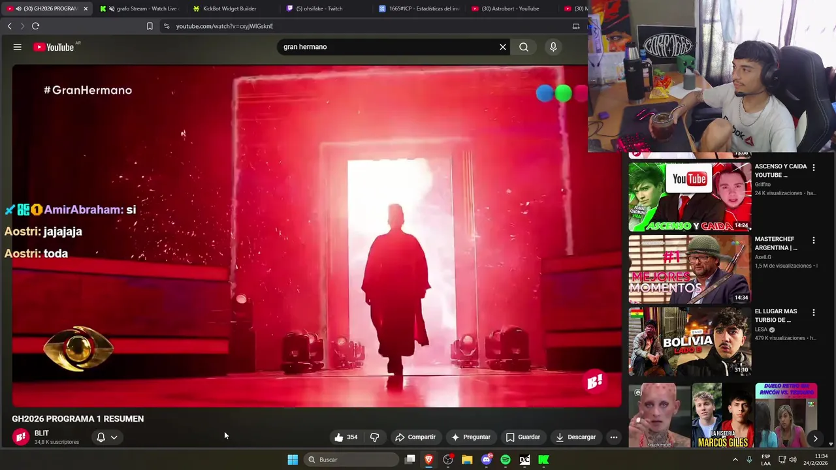The width and height of the screenshot is (836, 470).
Task: Close the GH2026 PROGRAMA tab
Action: (x=86, y=8)
